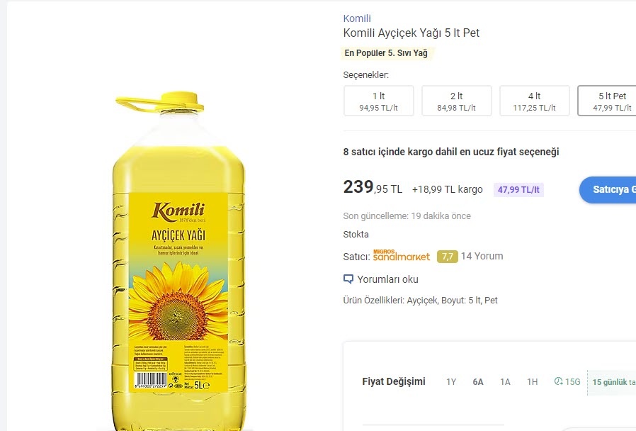Select the 2 lt size option

pos(456,101)
